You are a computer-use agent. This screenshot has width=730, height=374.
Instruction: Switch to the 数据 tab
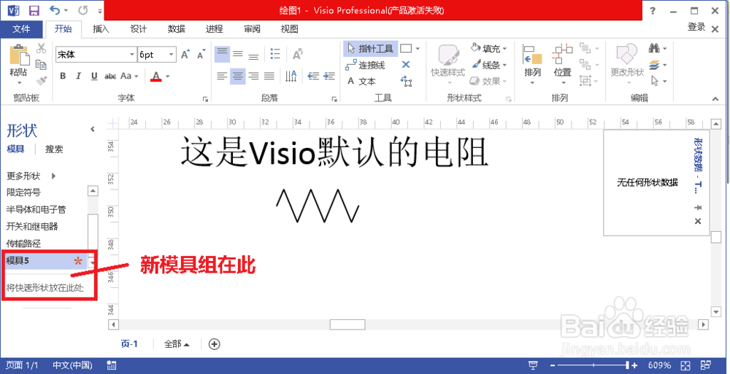(x=177, y=29)
